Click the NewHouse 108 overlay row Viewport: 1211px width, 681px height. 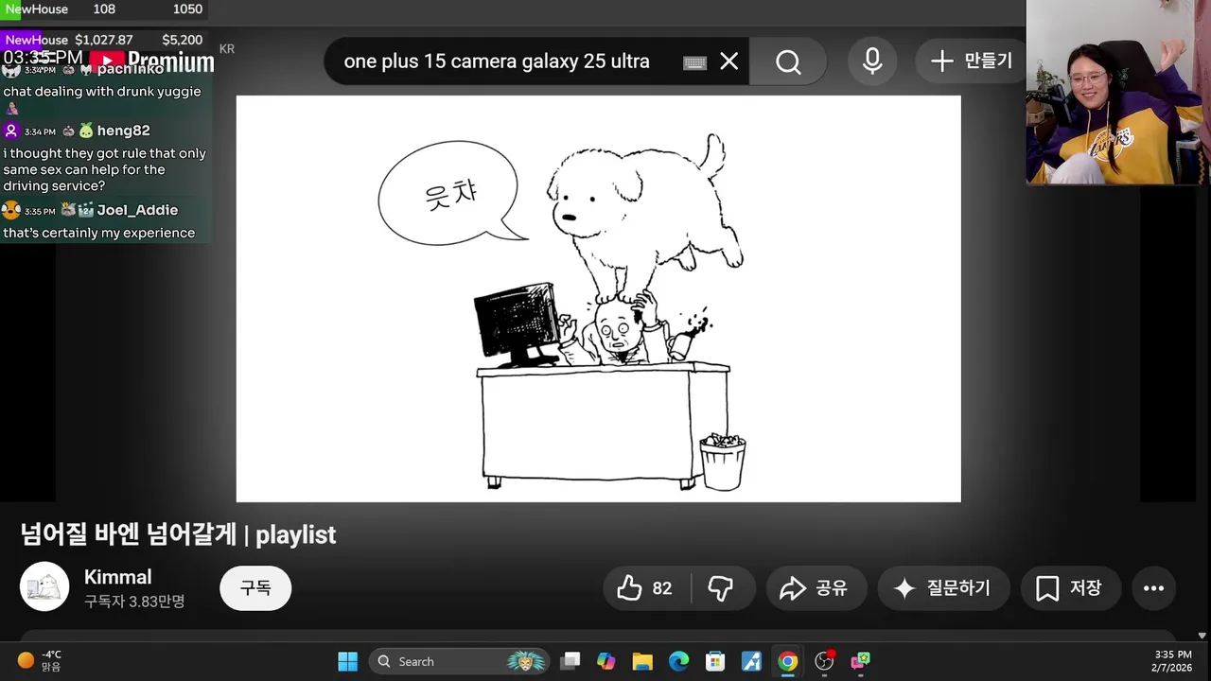pos(103,9)
